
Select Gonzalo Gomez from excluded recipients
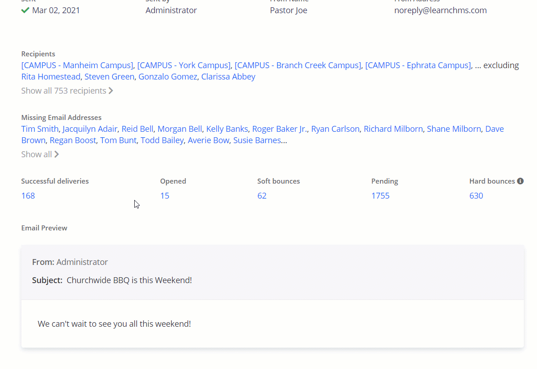(167, 76)
